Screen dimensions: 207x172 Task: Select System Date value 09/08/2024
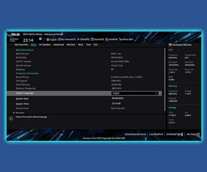[117, 98]
